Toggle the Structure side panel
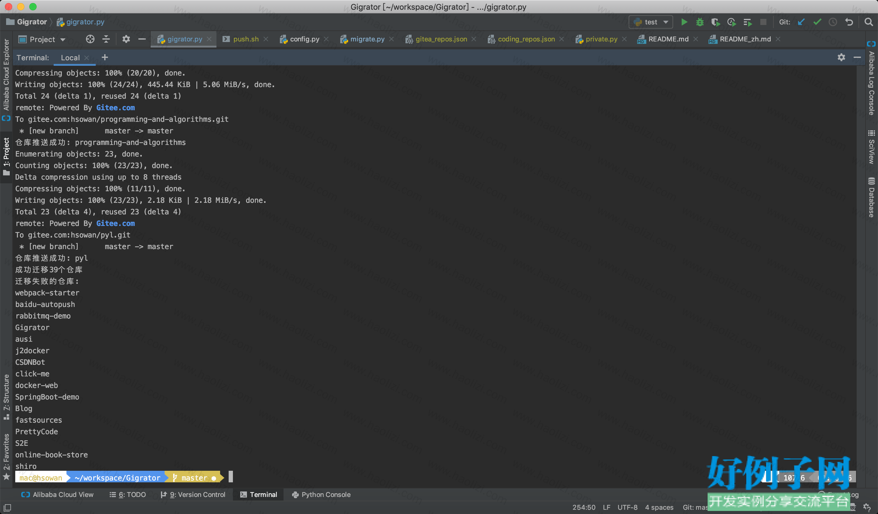 click(6, 397)
